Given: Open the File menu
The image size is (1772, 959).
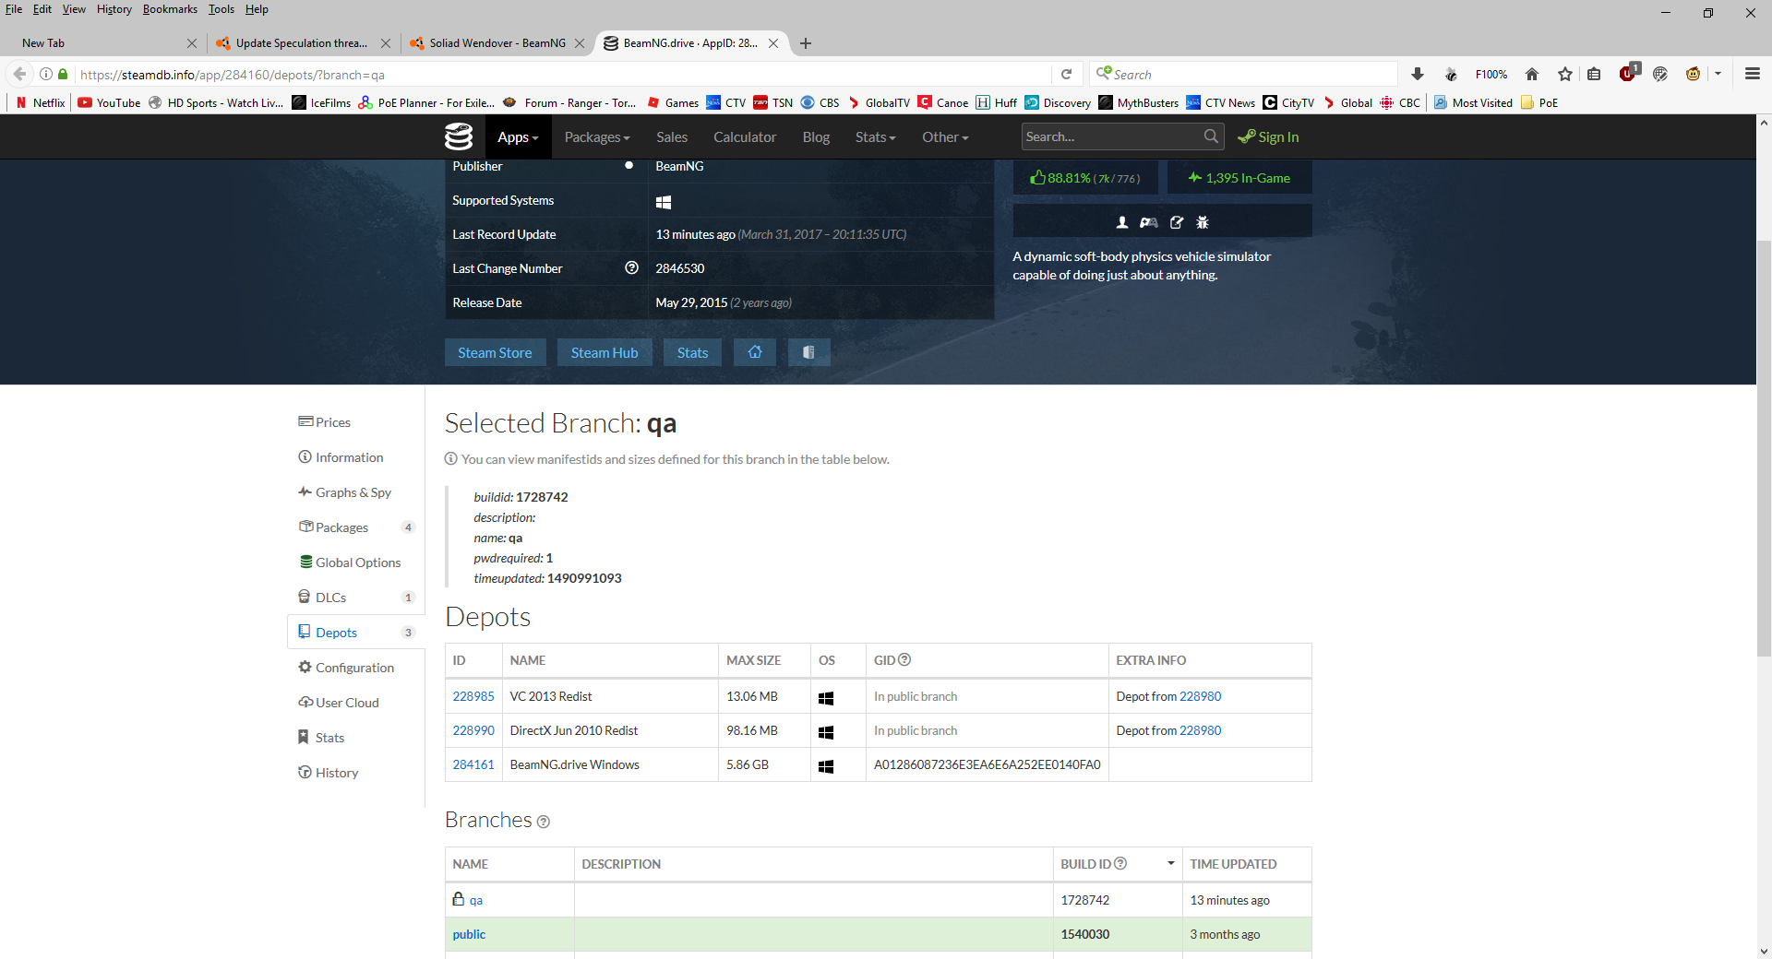Looking at the screenshot, I should [x=14, y=9].
